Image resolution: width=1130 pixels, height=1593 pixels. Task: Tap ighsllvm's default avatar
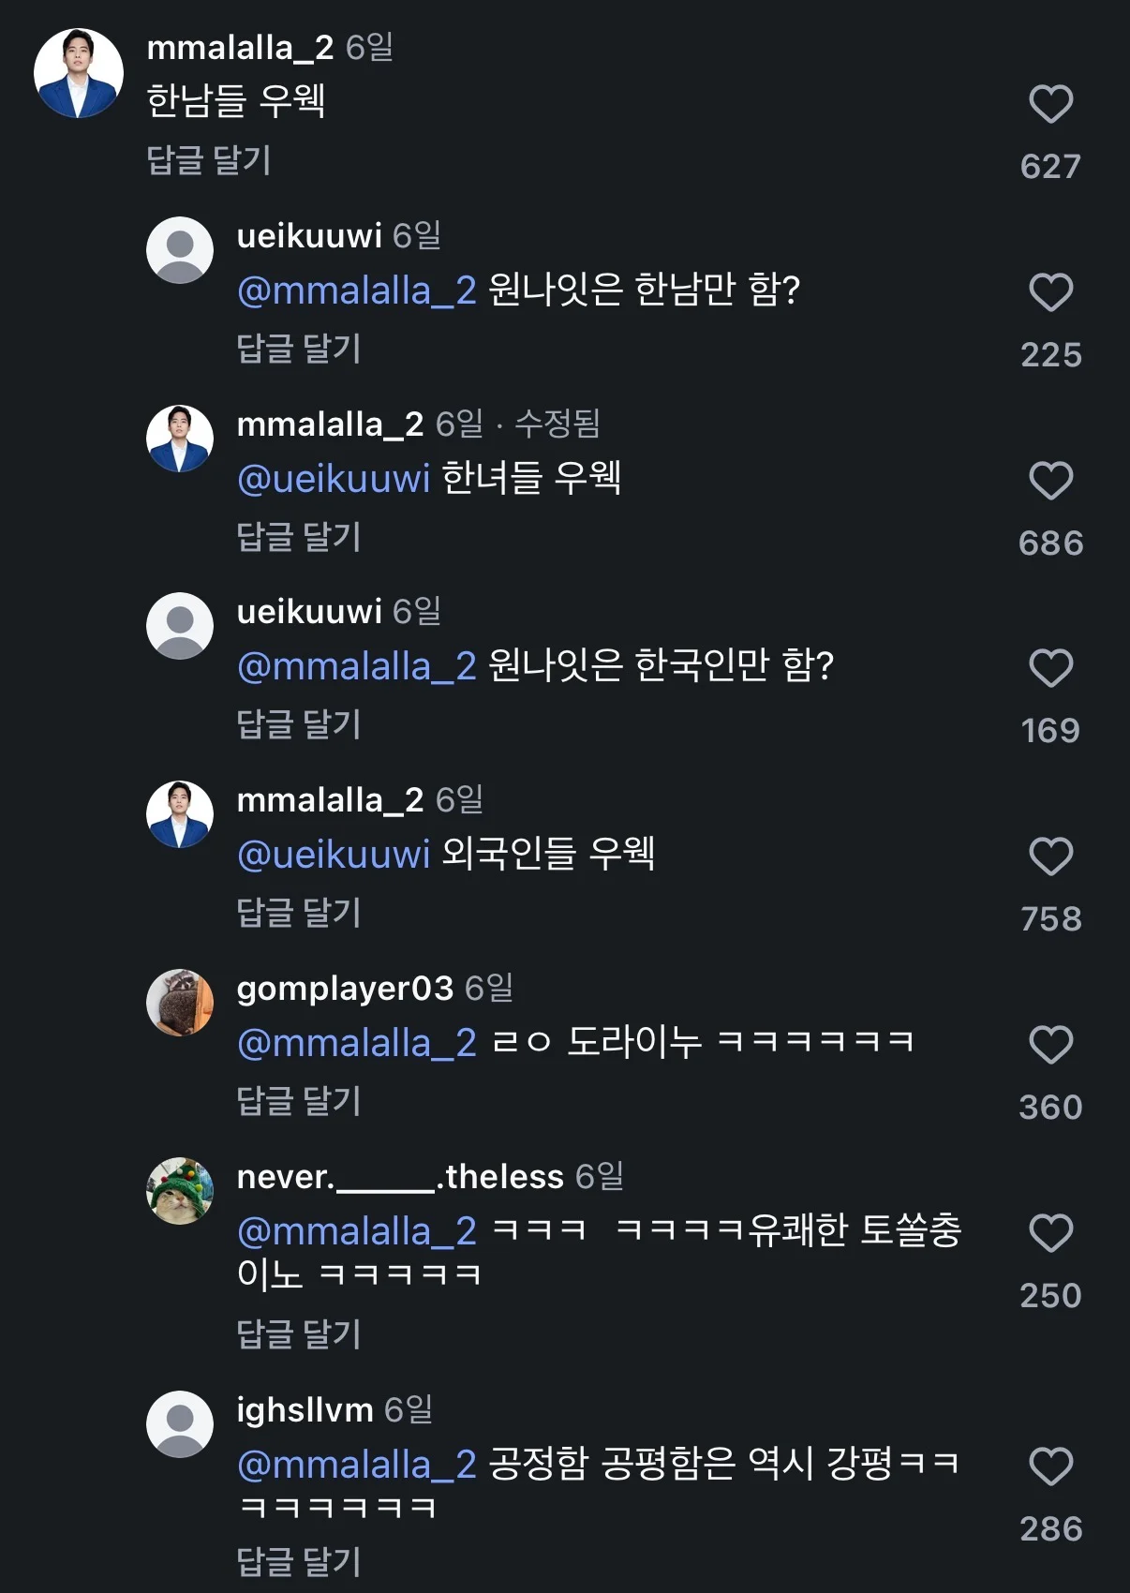180,1424
